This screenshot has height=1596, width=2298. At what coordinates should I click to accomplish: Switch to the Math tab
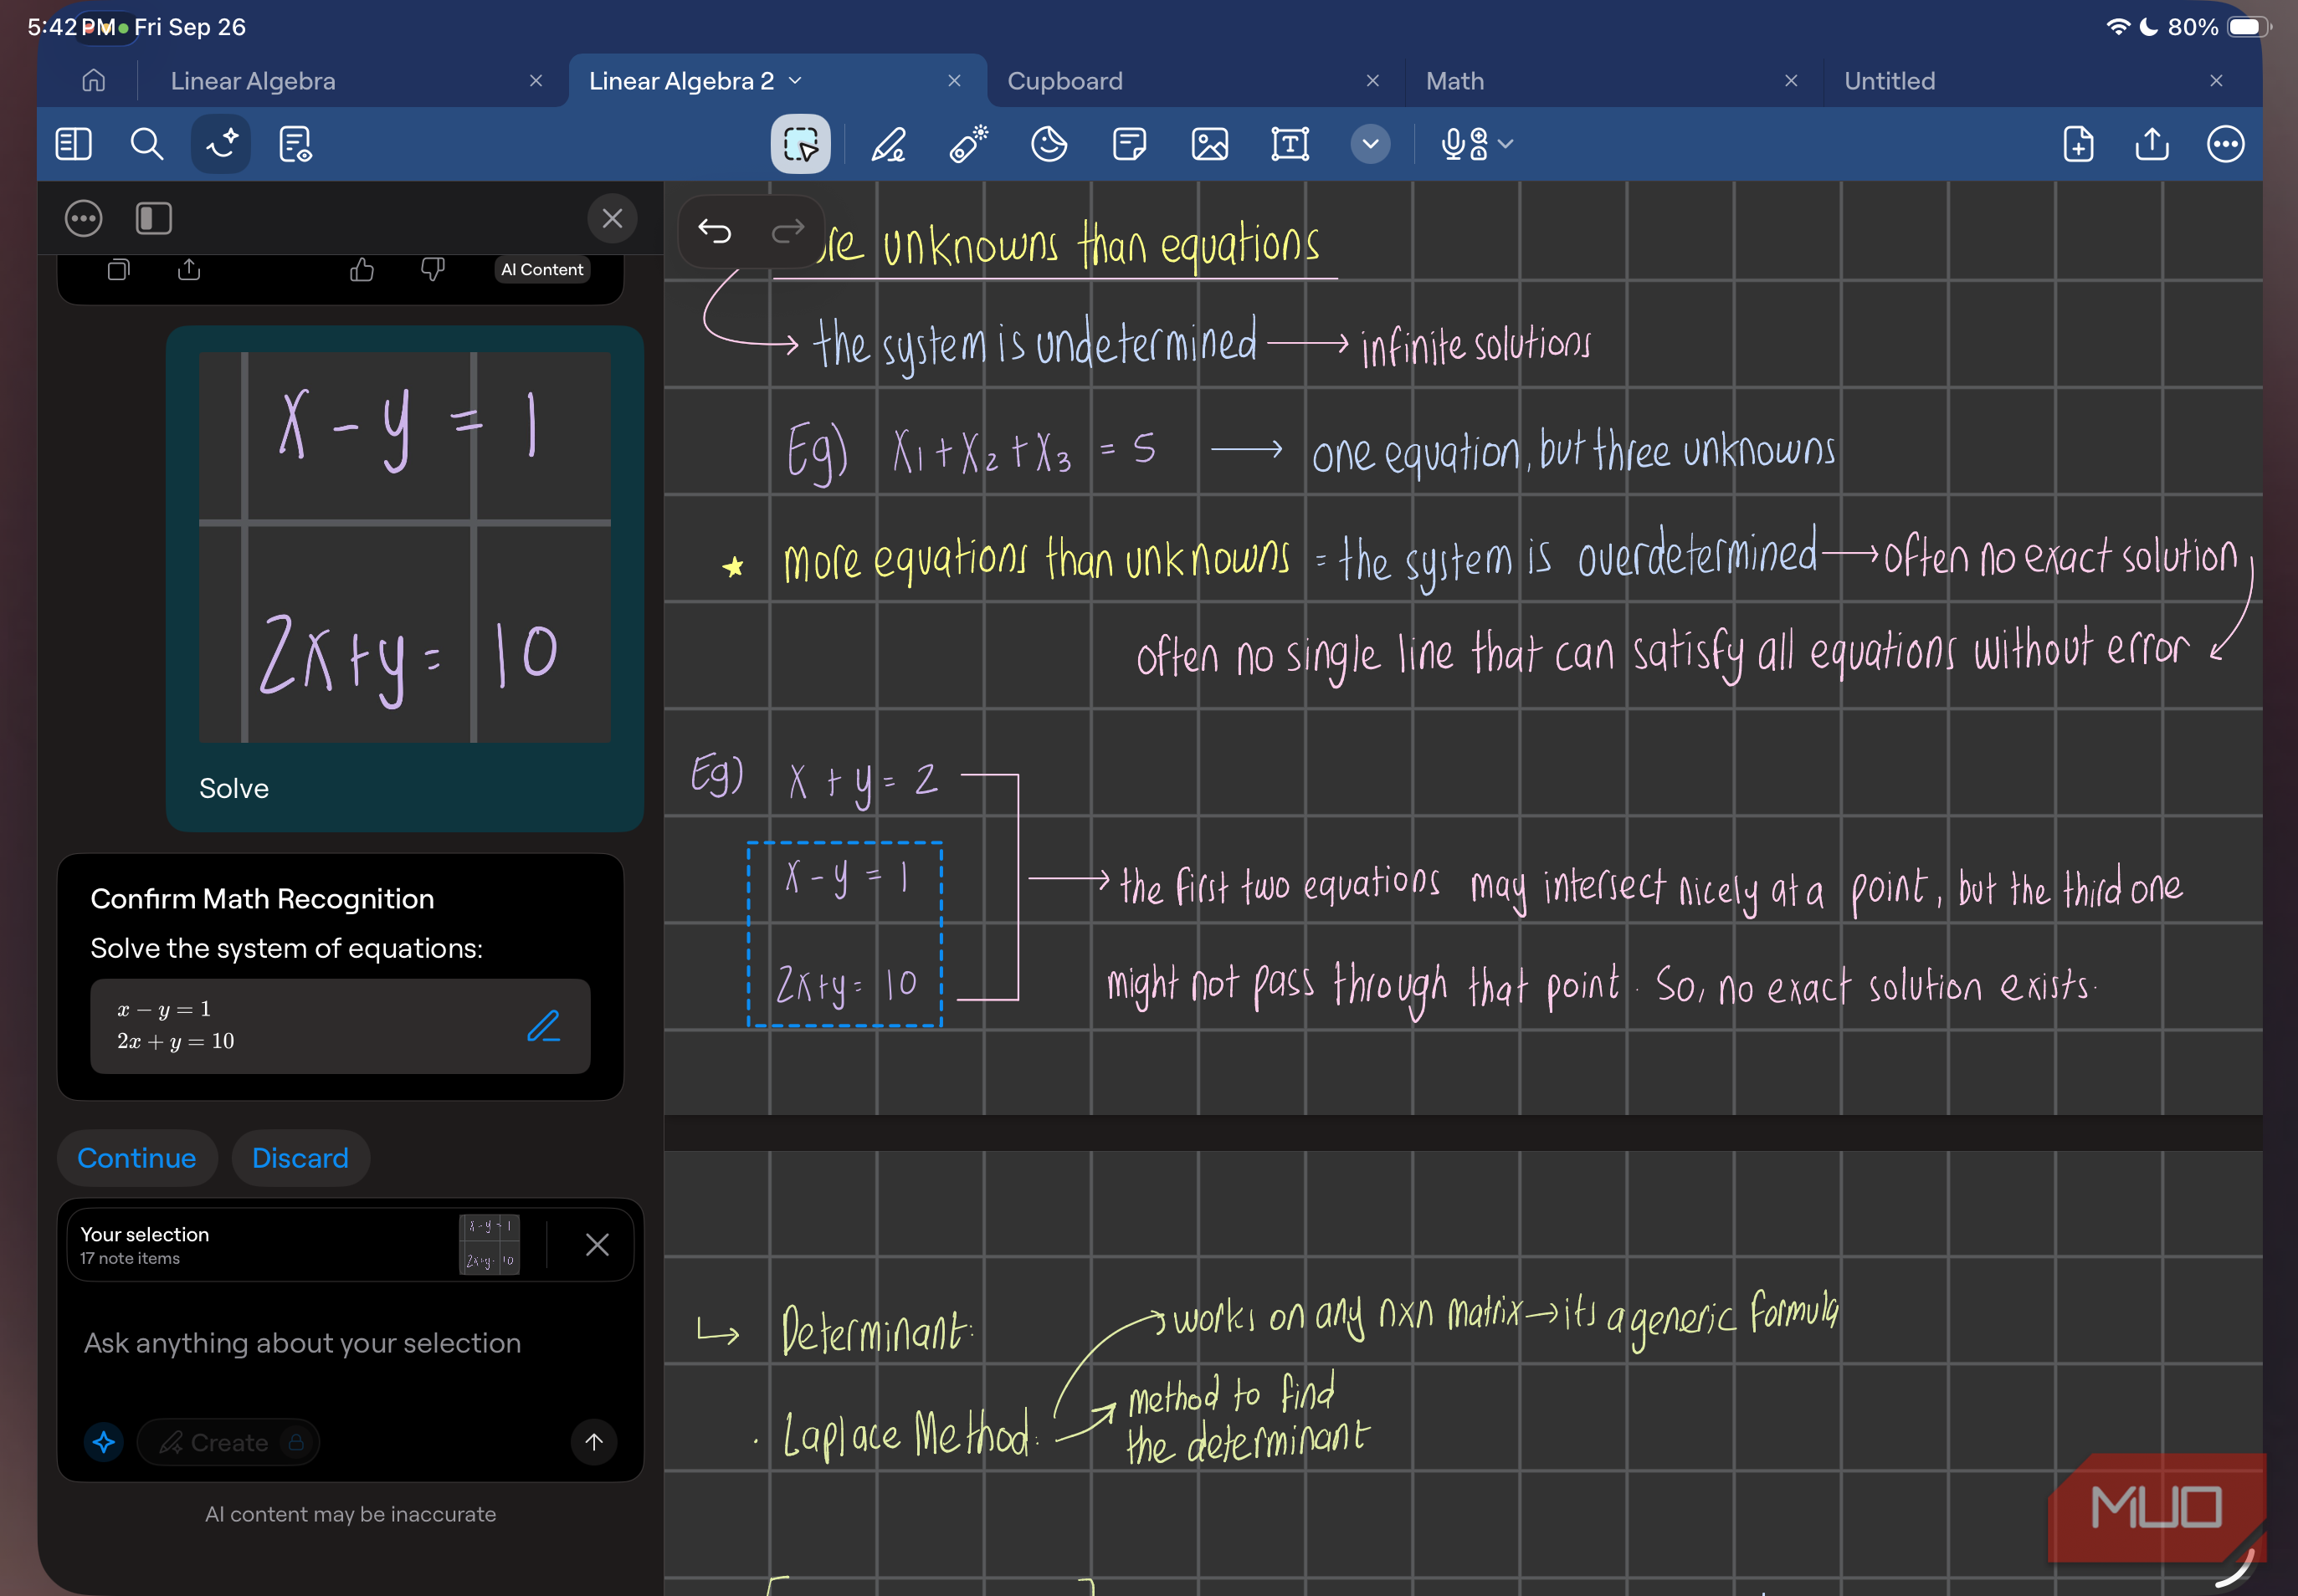point(1454,81)
